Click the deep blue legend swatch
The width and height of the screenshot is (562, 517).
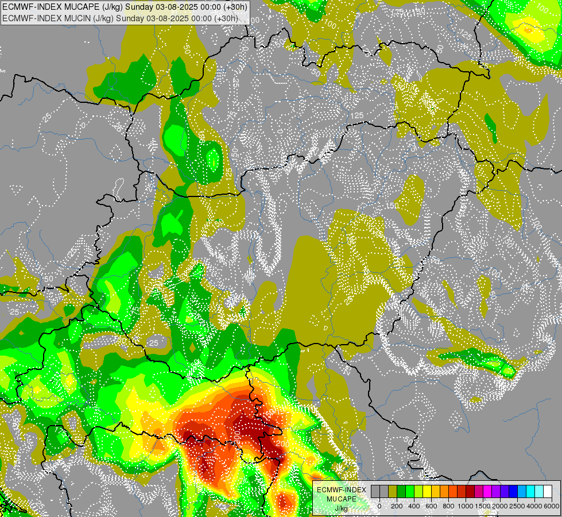514,492
